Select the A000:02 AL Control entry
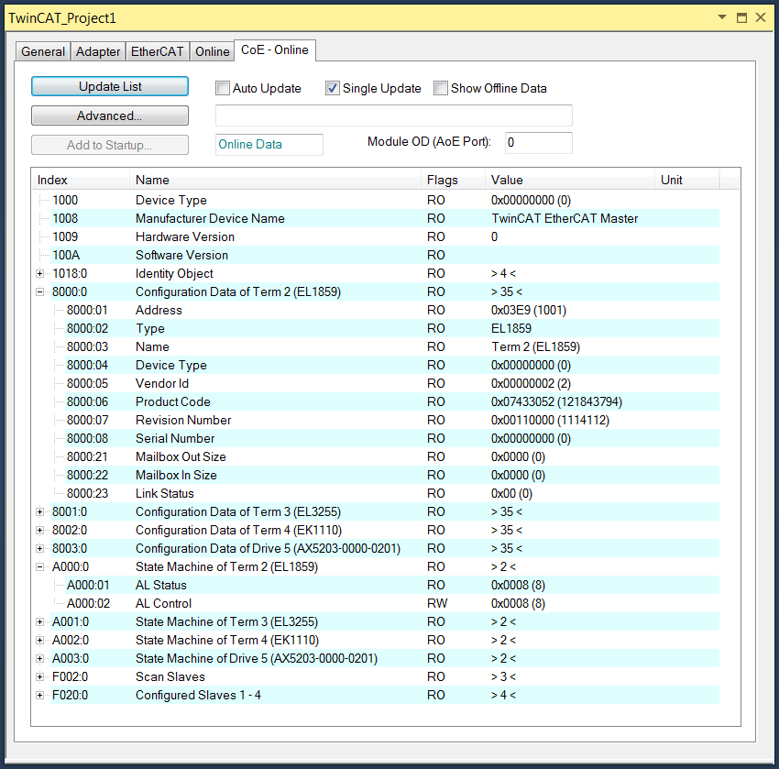 pos(392,604)
